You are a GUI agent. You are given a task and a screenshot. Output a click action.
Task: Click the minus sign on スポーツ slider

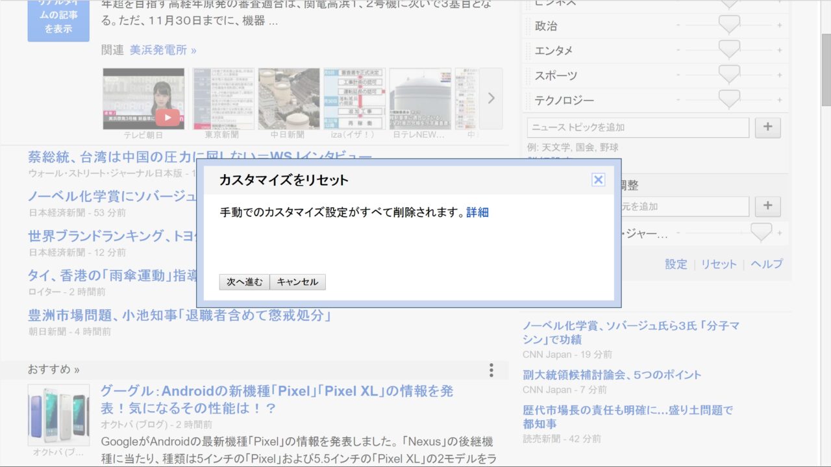[678, 75]
